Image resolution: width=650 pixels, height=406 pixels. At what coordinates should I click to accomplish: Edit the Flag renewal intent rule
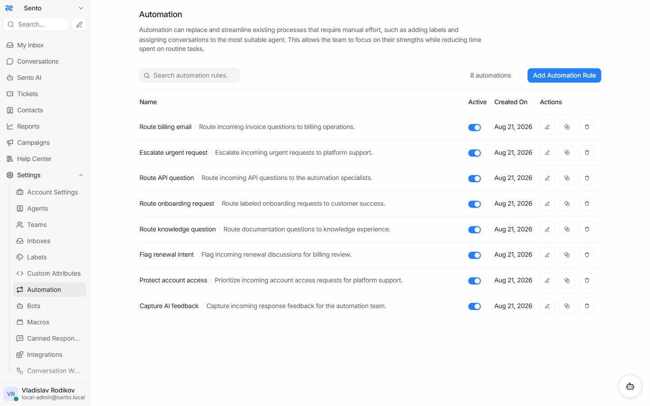coord(547,255)
